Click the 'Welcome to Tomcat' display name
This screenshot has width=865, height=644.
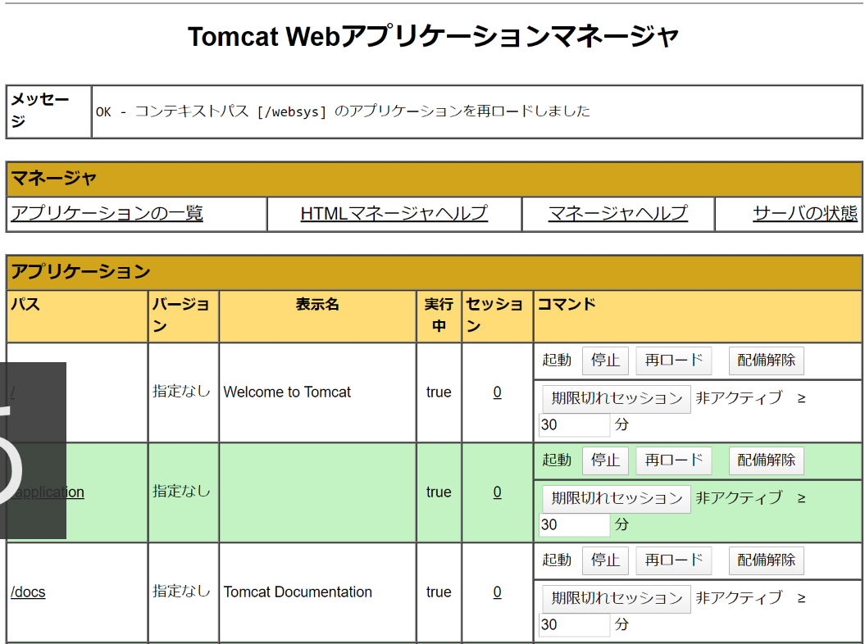tap(287, 392)
